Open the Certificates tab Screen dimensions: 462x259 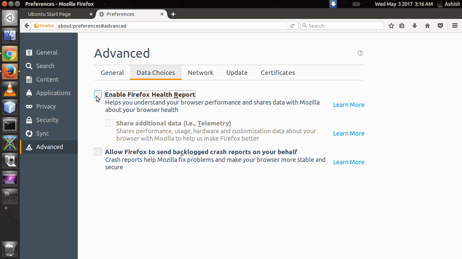click(x=278, y=73)
